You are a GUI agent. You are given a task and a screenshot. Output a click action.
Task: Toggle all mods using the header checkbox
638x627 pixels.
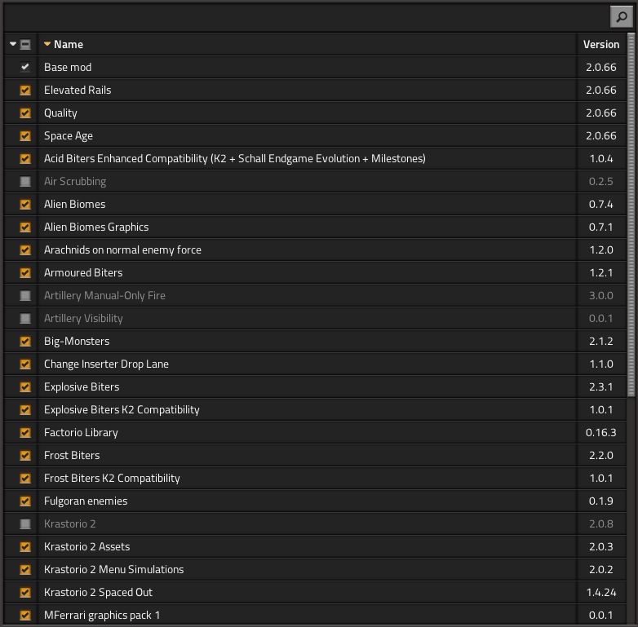(x=25, y=45)
